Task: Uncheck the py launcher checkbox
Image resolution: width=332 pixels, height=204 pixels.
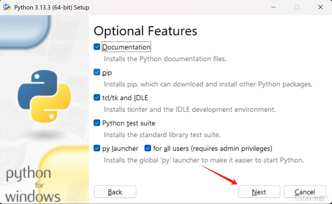Action: pos(96,148)
